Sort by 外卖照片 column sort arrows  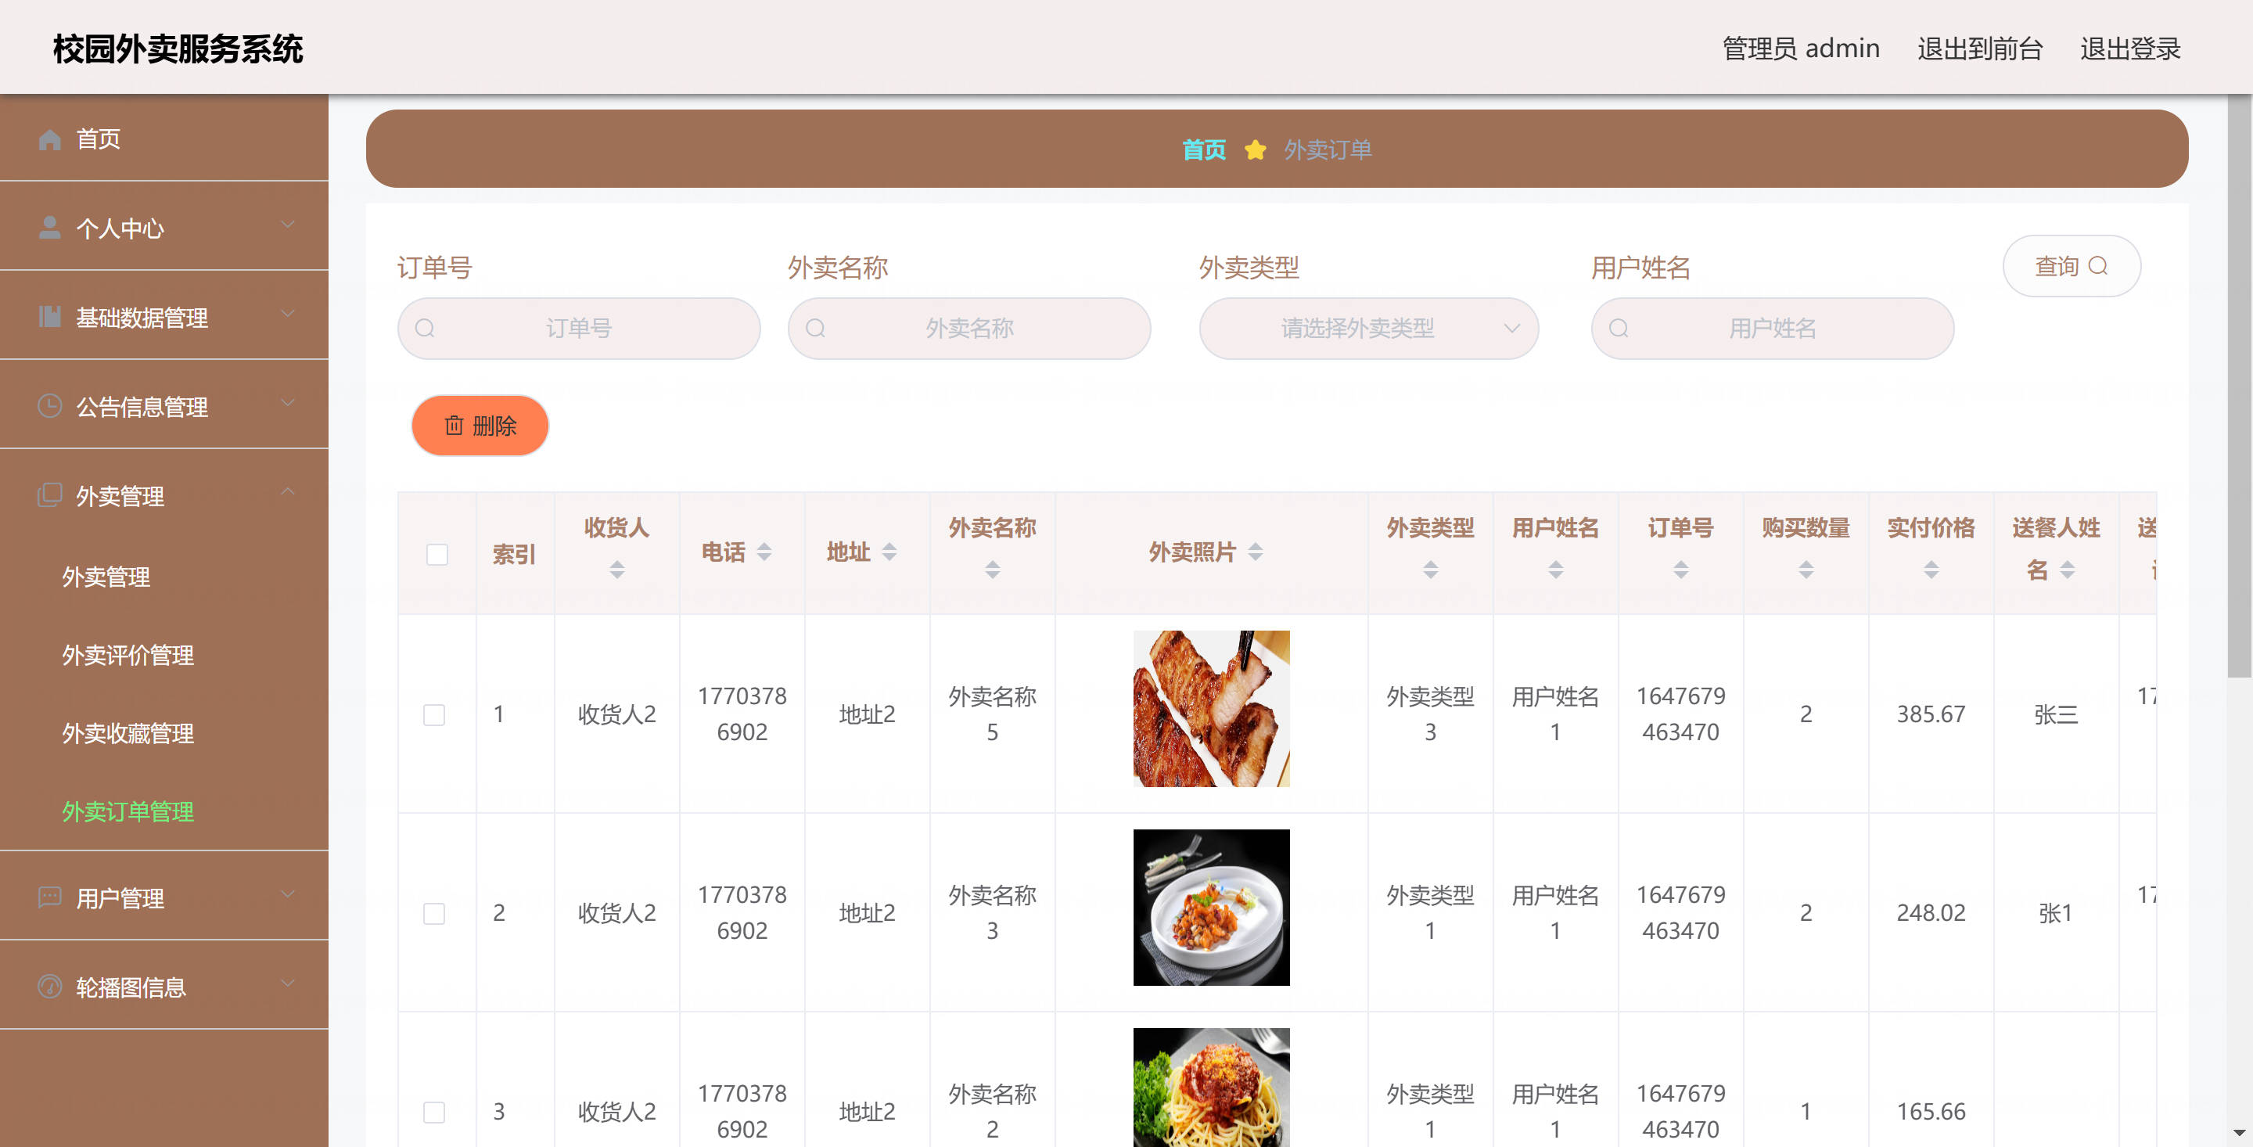[x=1255, y=551]
